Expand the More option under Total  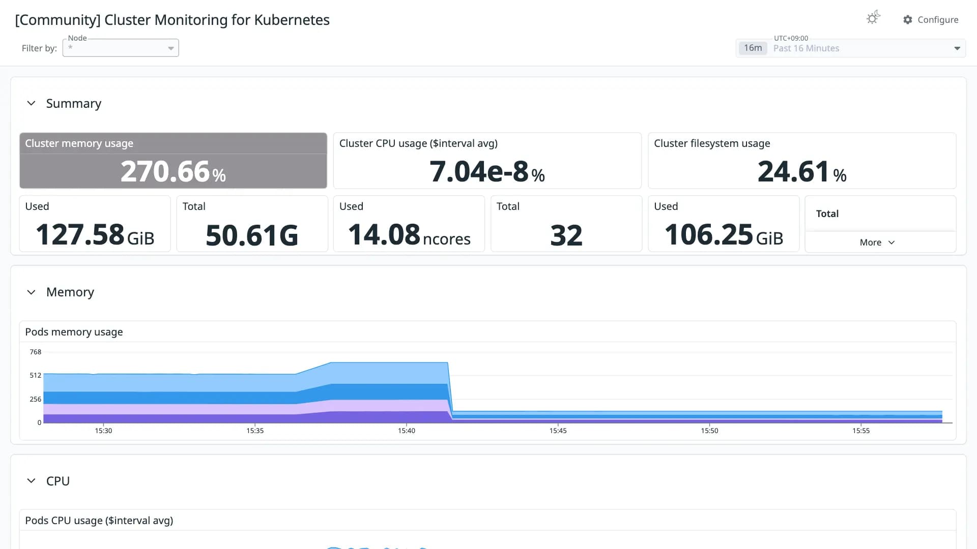[877, 242]
